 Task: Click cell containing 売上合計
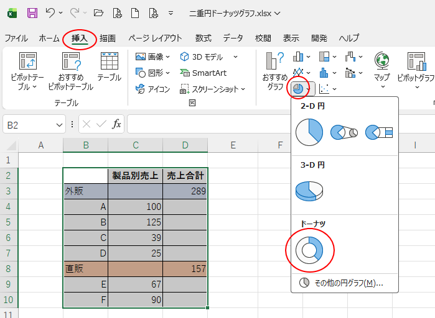(185, 176)
